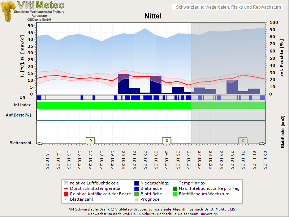Click the Blattanzahl 0 label above 24.10.25
This screenshot has height=217, width=289.
click(166, 140)
